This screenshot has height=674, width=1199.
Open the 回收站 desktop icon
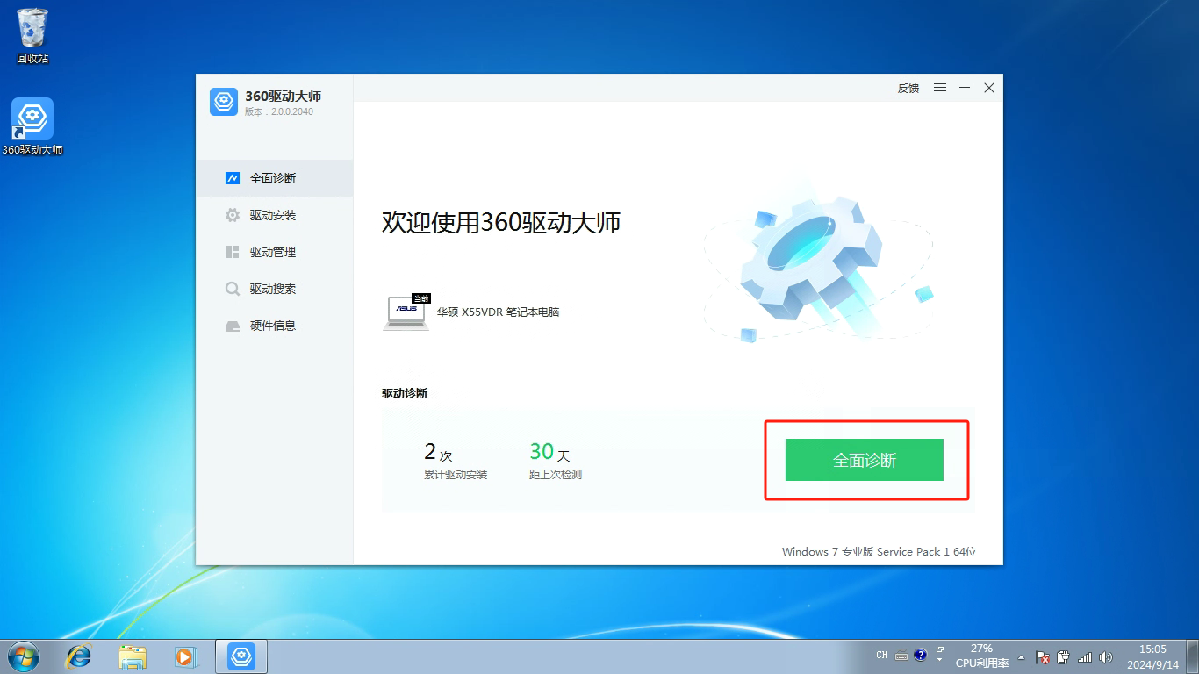(x=32, y=36)
